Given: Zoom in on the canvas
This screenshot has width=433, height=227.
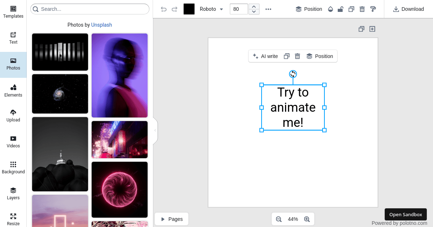Looking at the screenshot, I should tap(307, 219).
